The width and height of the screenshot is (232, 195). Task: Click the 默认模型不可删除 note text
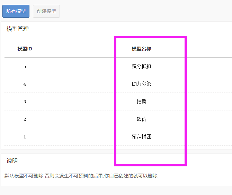24,176
